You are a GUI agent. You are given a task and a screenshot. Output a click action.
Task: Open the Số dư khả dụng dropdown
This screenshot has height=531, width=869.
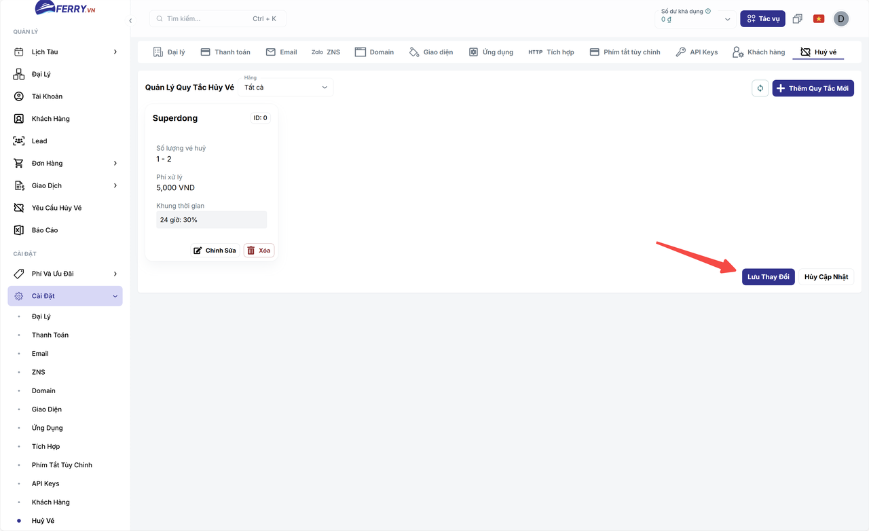(x=695, y=18)
